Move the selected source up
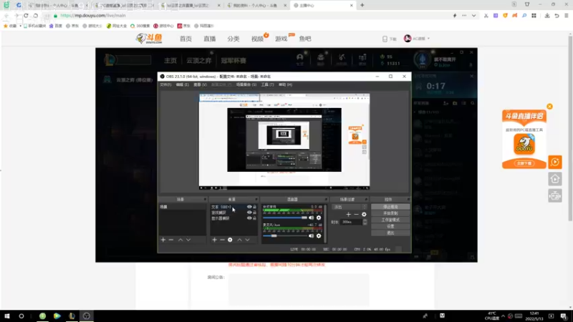 pos(239,240)
